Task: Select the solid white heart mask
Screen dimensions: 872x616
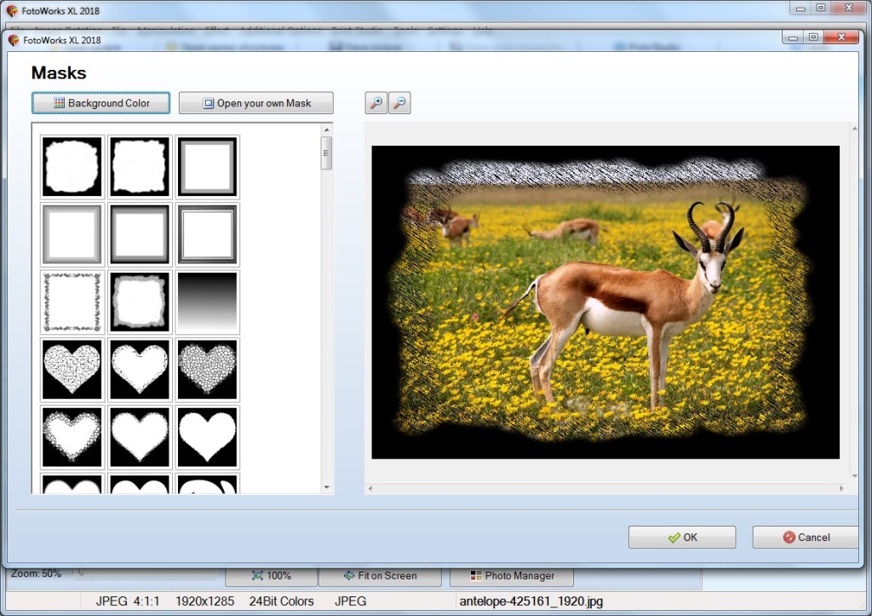Action: pyautogui.click(x=206, y=437)
